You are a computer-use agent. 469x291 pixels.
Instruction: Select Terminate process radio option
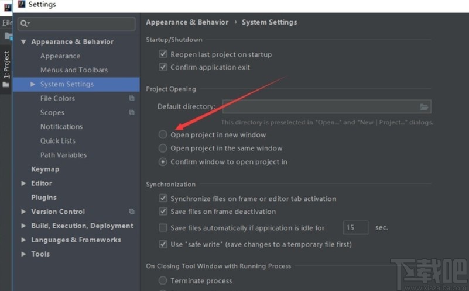coord(163,281)
